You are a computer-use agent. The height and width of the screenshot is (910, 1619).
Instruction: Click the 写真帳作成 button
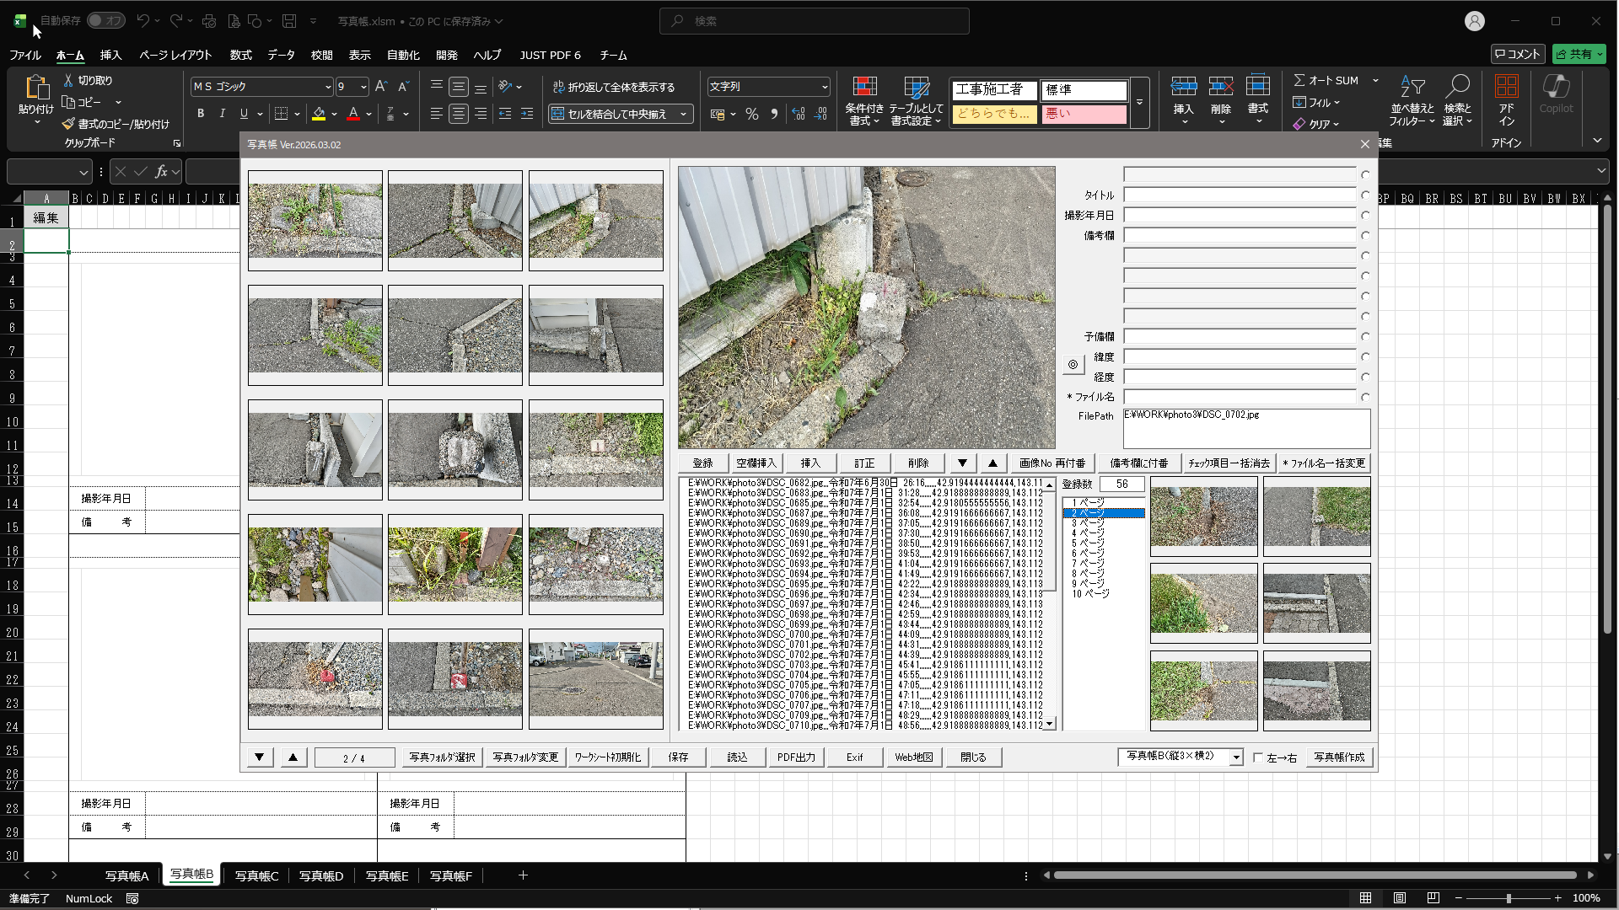[1339, 757]
